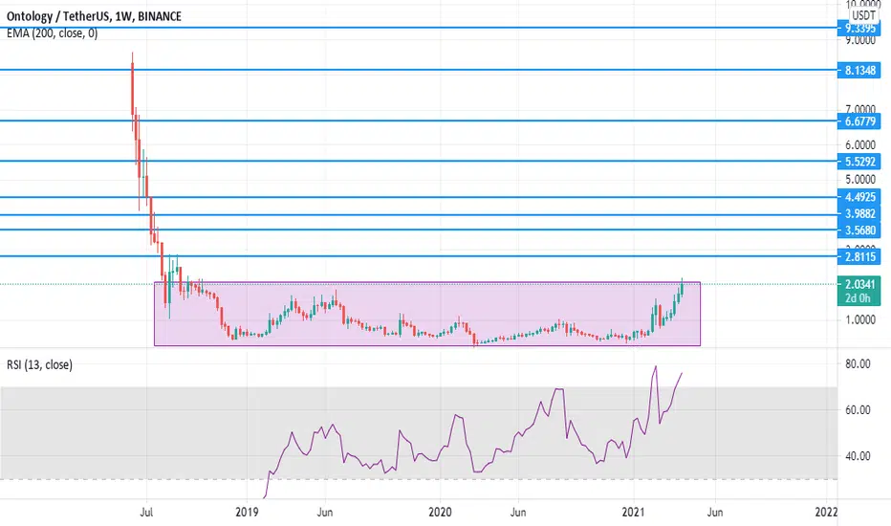891x526 pixels.
Task: Select the horizontal line at 9.3395
Action: tap(418, 28)
